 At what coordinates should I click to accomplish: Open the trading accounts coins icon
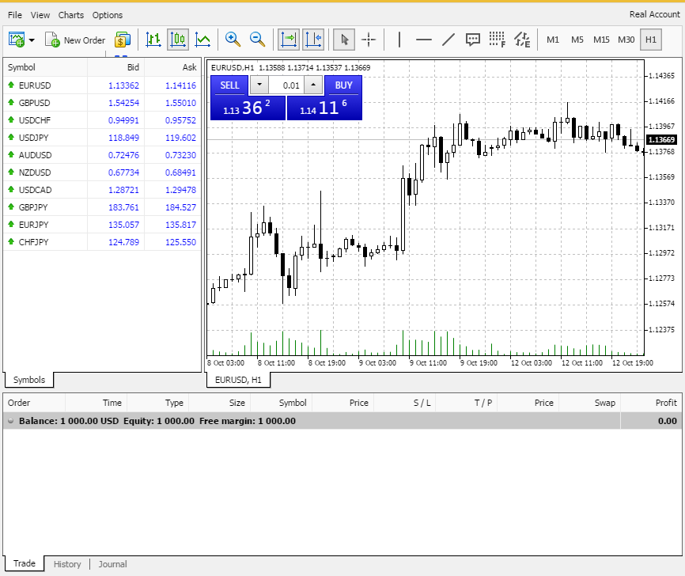click(123, 40)
